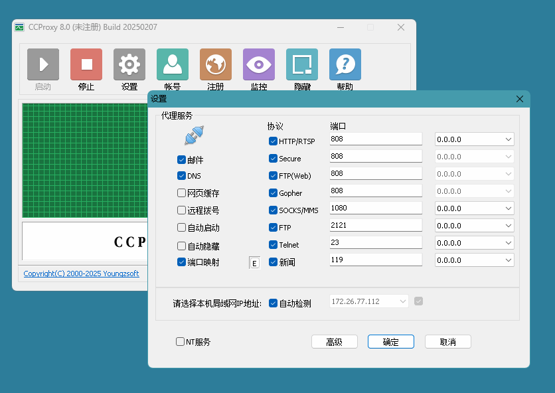The image size is (555, 393).
Task: Click the grayed checkbox next to IP dropdown
Action: pyautogui.click(x=418, y=301)
